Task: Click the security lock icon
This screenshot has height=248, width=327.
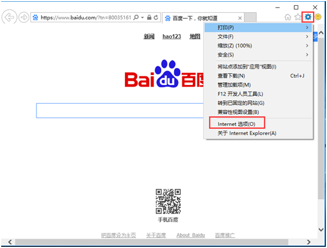Action: pos(149,18)
